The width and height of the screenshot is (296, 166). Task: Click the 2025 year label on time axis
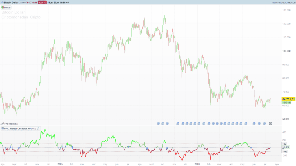click(60, 164)
